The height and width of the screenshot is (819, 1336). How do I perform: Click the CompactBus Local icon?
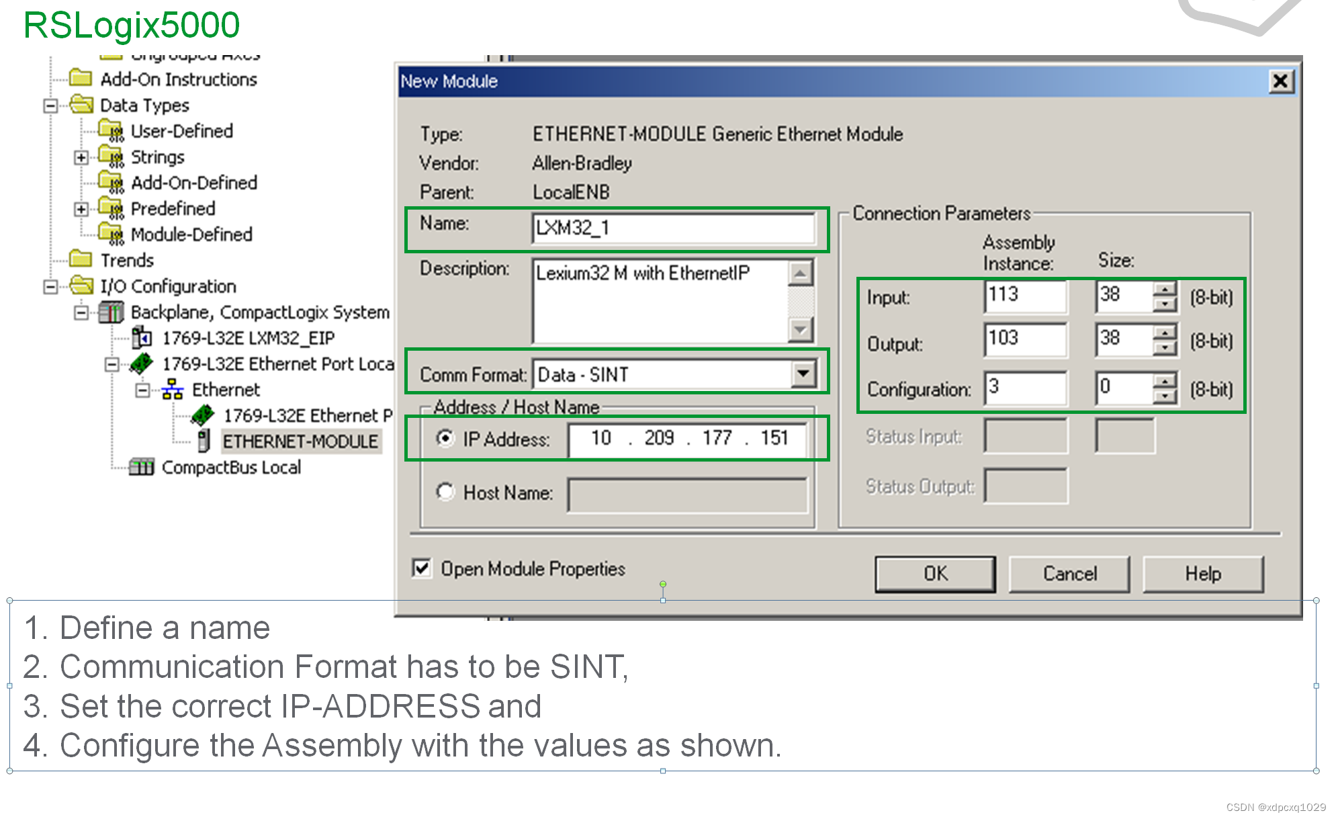coord(142,466)
